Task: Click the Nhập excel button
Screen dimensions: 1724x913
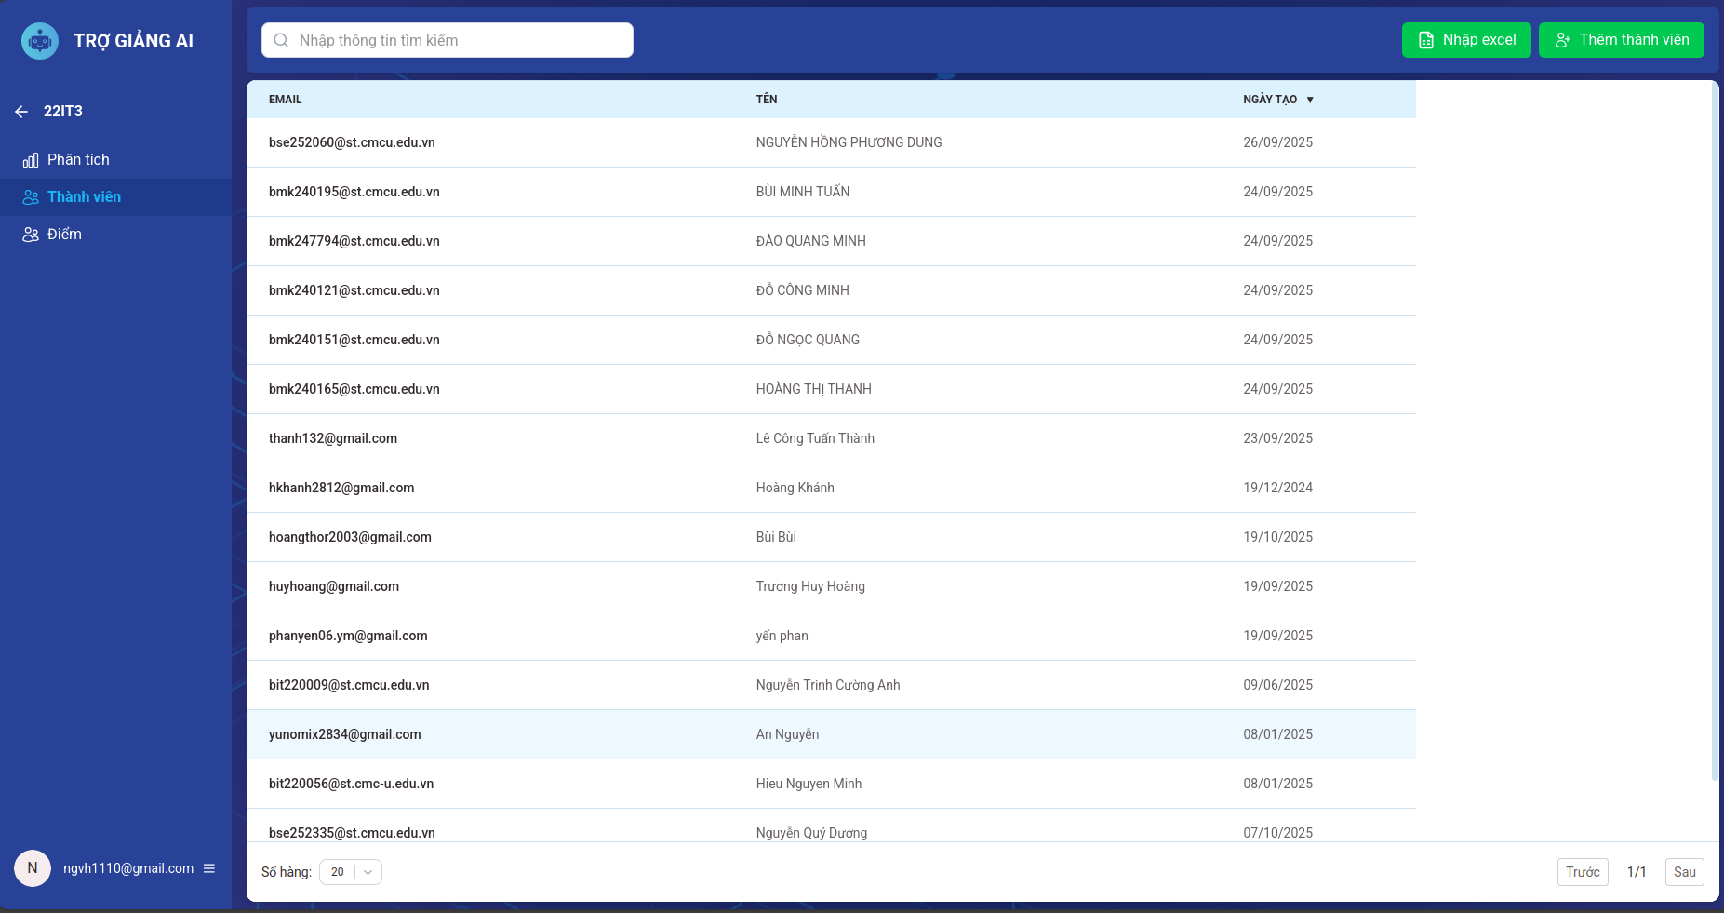Action: pyautogui.click(x=1465, y=40)
